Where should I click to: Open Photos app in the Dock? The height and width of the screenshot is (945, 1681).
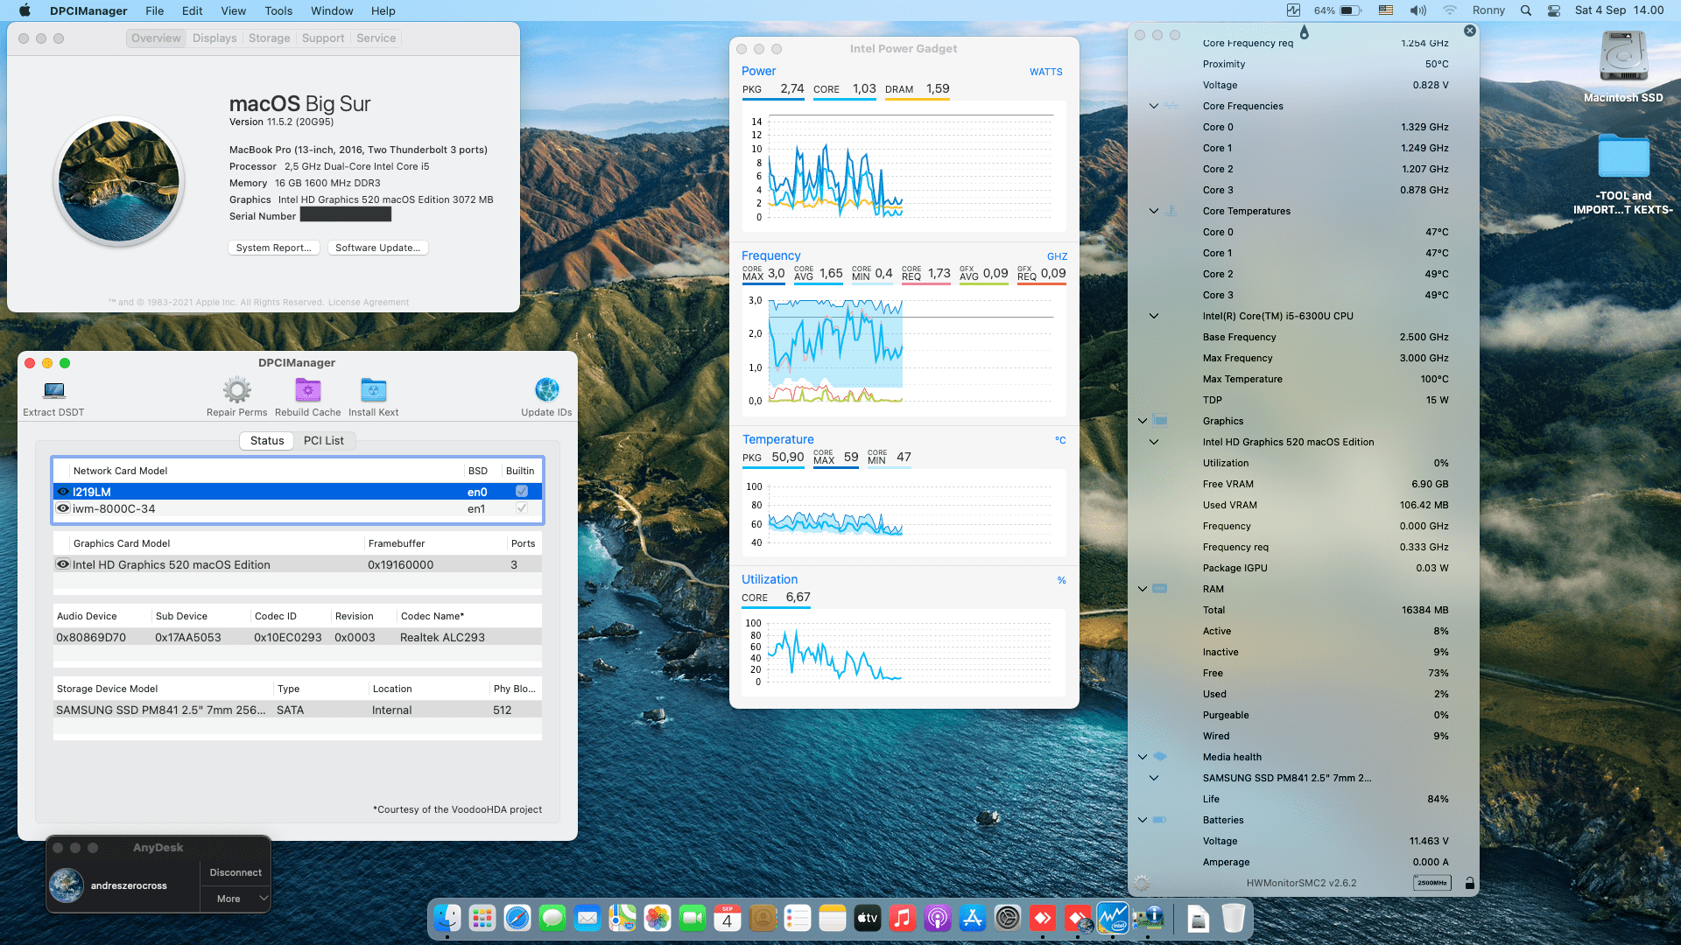658,918
